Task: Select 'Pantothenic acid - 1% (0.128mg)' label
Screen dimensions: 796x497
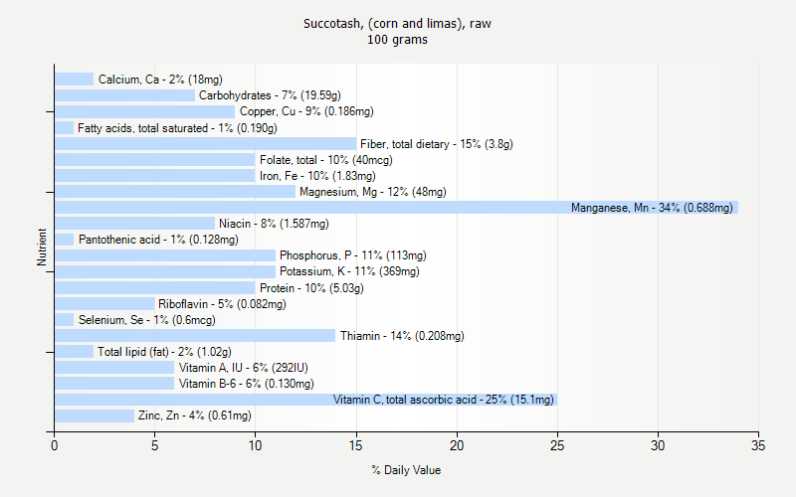Action: tap(158, 240)
